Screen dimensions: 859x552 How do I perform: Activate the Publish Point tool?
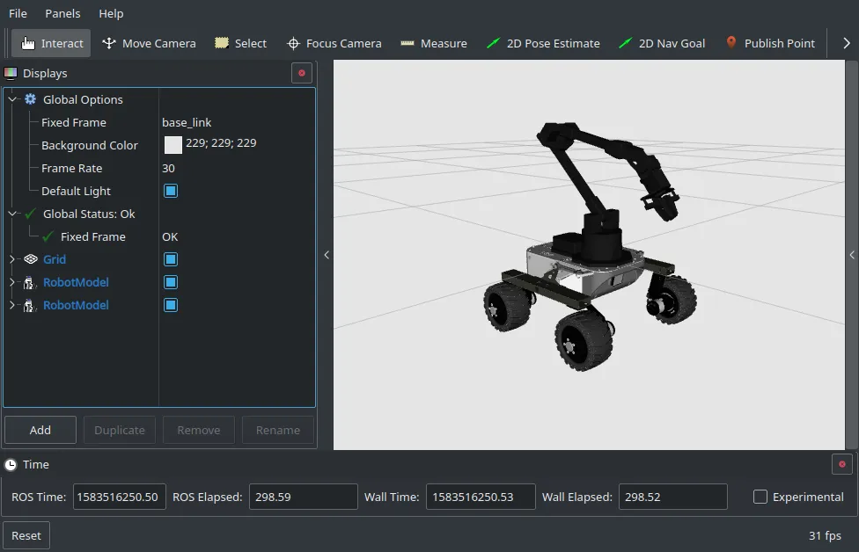(769, 42)
